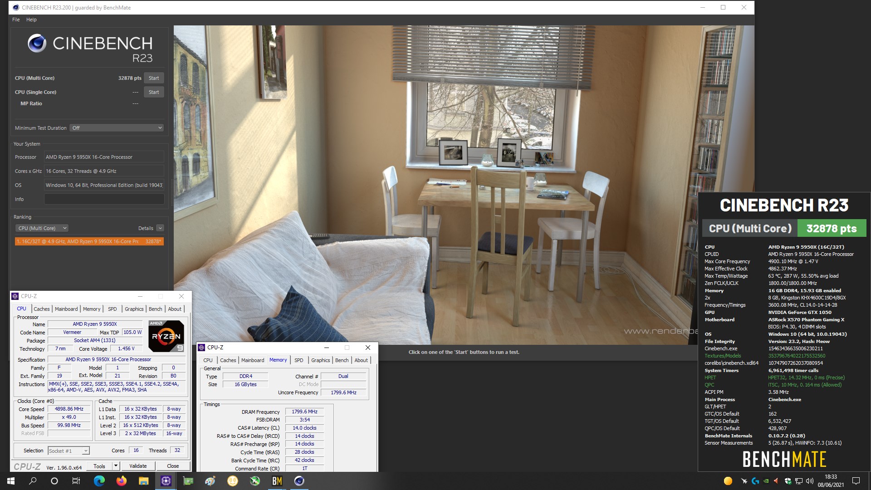Open notification action center
Image resolution: width=871 pixels, height=490 pixels.
coord(856,481)
